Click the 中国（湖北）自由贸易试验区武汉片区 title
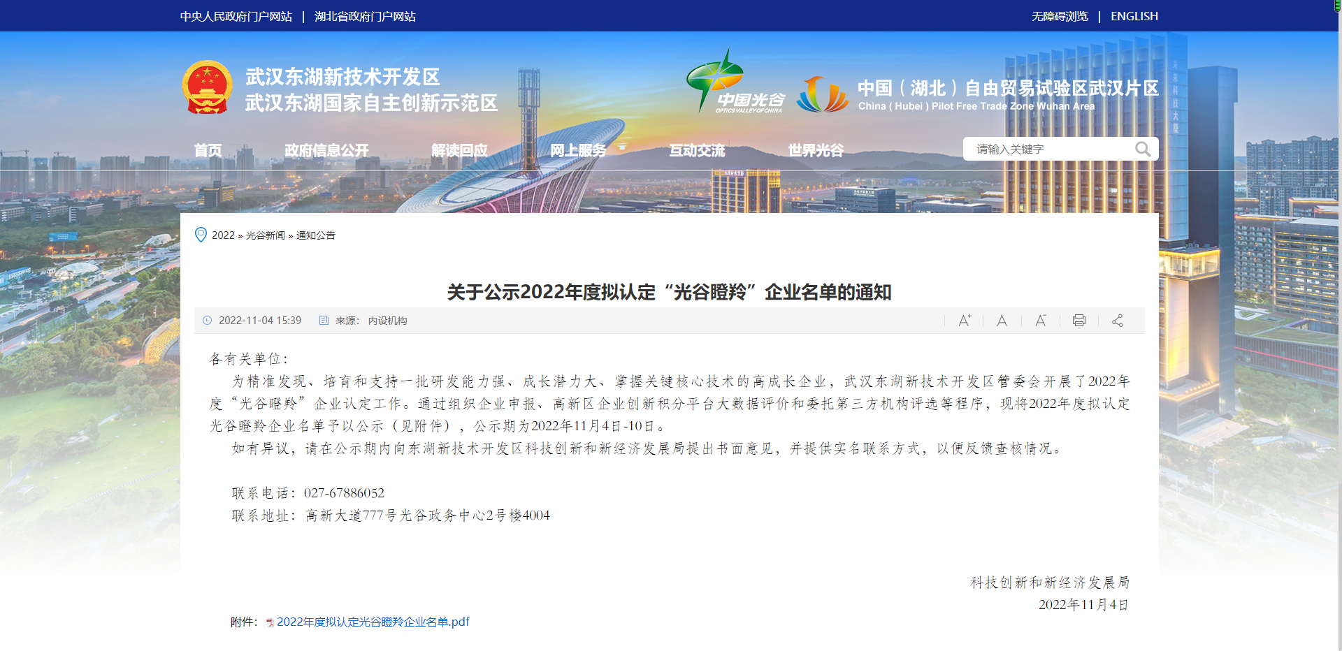Screen dimensions: 1342x651 pos(1008,88)
